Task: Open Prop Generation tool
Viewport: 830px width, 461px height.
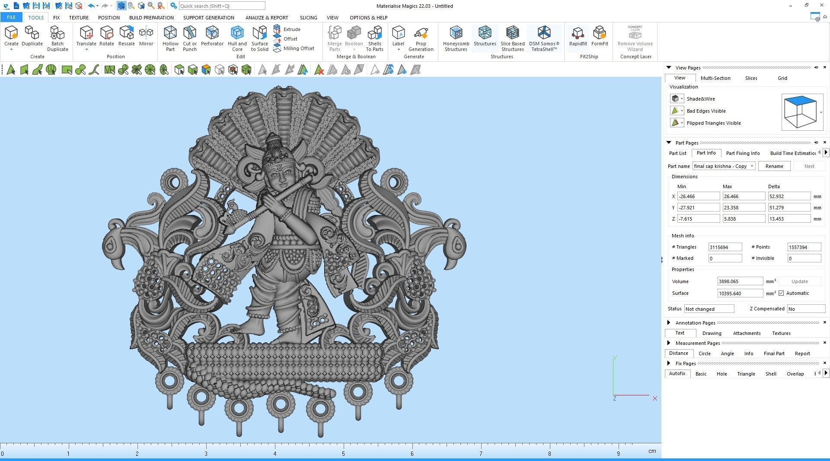Action: pos(421,38)
